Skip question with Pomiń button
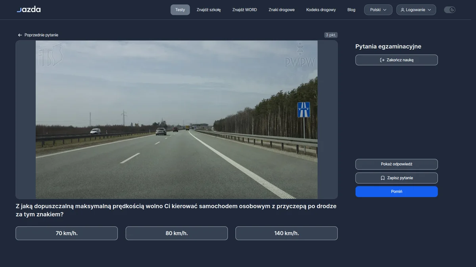Viewport: 476px width, 267px height. 397,191
